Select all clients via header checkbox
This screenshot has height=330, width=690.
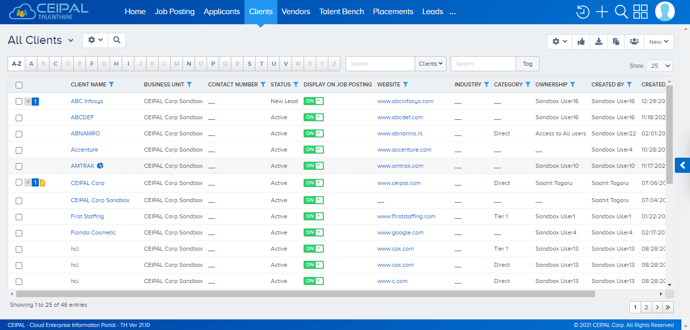(x=19, y=85)
